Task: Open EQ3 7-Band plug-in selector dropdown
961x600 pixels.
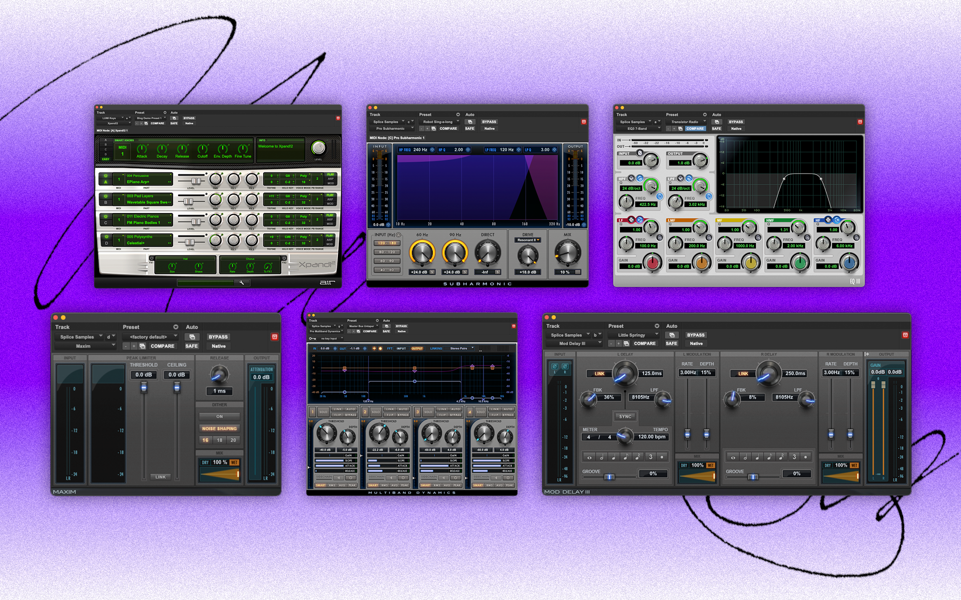Action: tap(640, 128)
